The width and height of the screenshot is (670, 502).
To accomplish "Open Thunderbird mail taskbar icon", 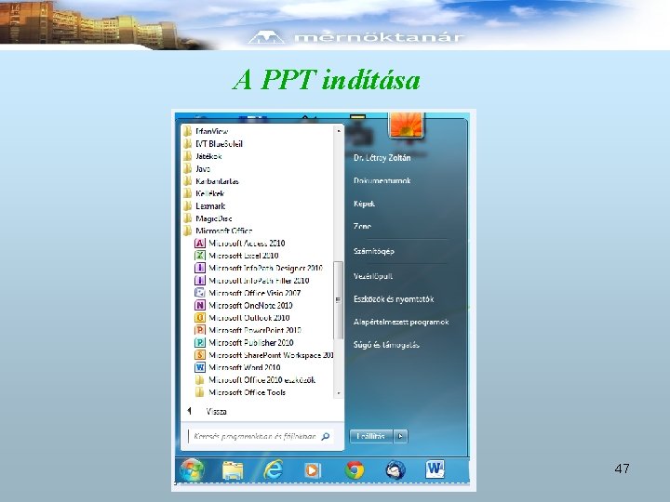I will click(x=395, y=470).
